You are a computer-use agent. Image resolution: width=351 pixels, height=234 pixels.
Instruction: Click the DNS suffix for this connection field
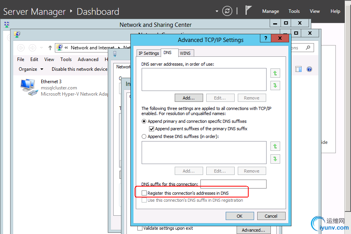tap(233, 184)
